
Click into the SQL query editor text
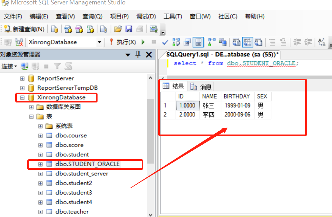[x=236, y=63]
